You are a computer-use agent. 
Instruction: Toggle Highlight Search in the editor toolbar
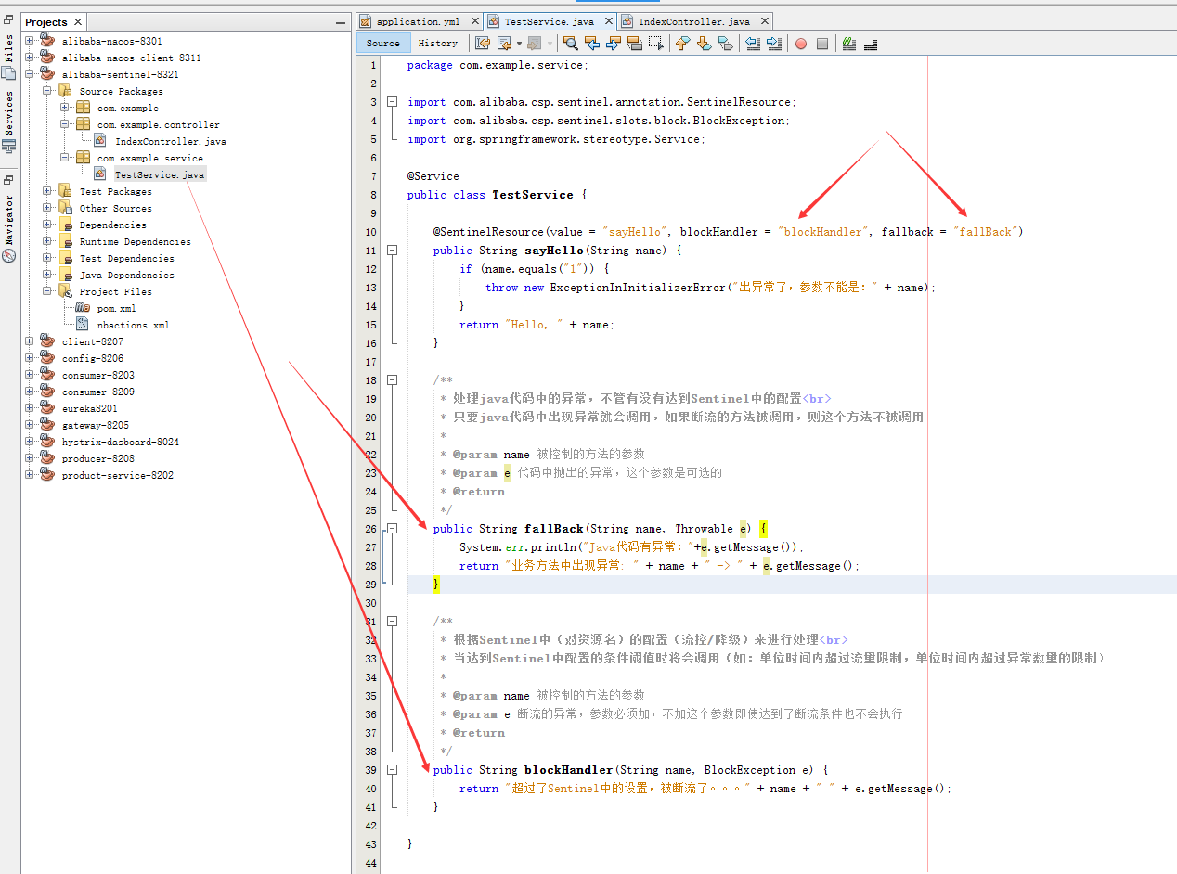(635, 43)
